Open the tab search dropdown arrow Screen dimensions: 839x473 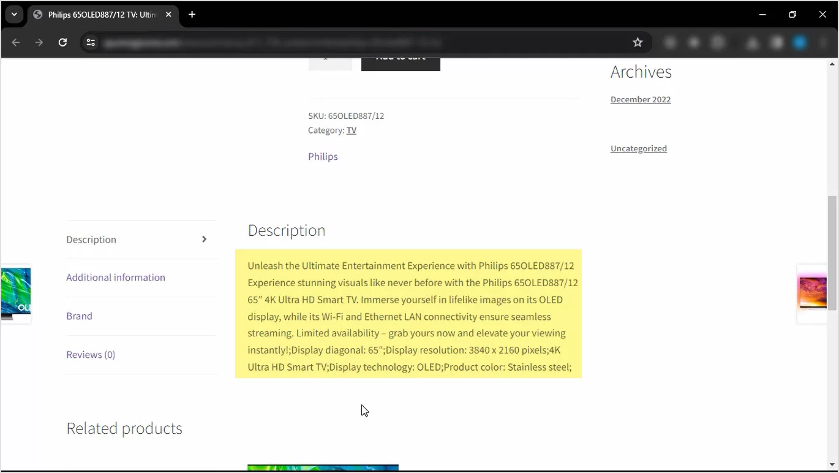[13, 14]
